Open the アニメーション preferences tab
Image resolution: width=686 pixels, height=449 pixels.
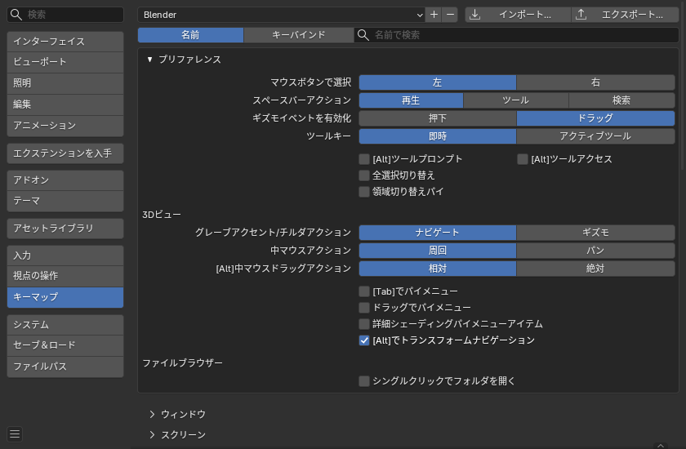(x=65, y=126)
